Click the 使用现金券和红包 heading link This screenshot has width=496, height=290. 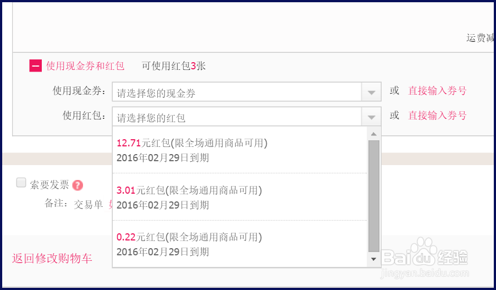tap(85, 66)
